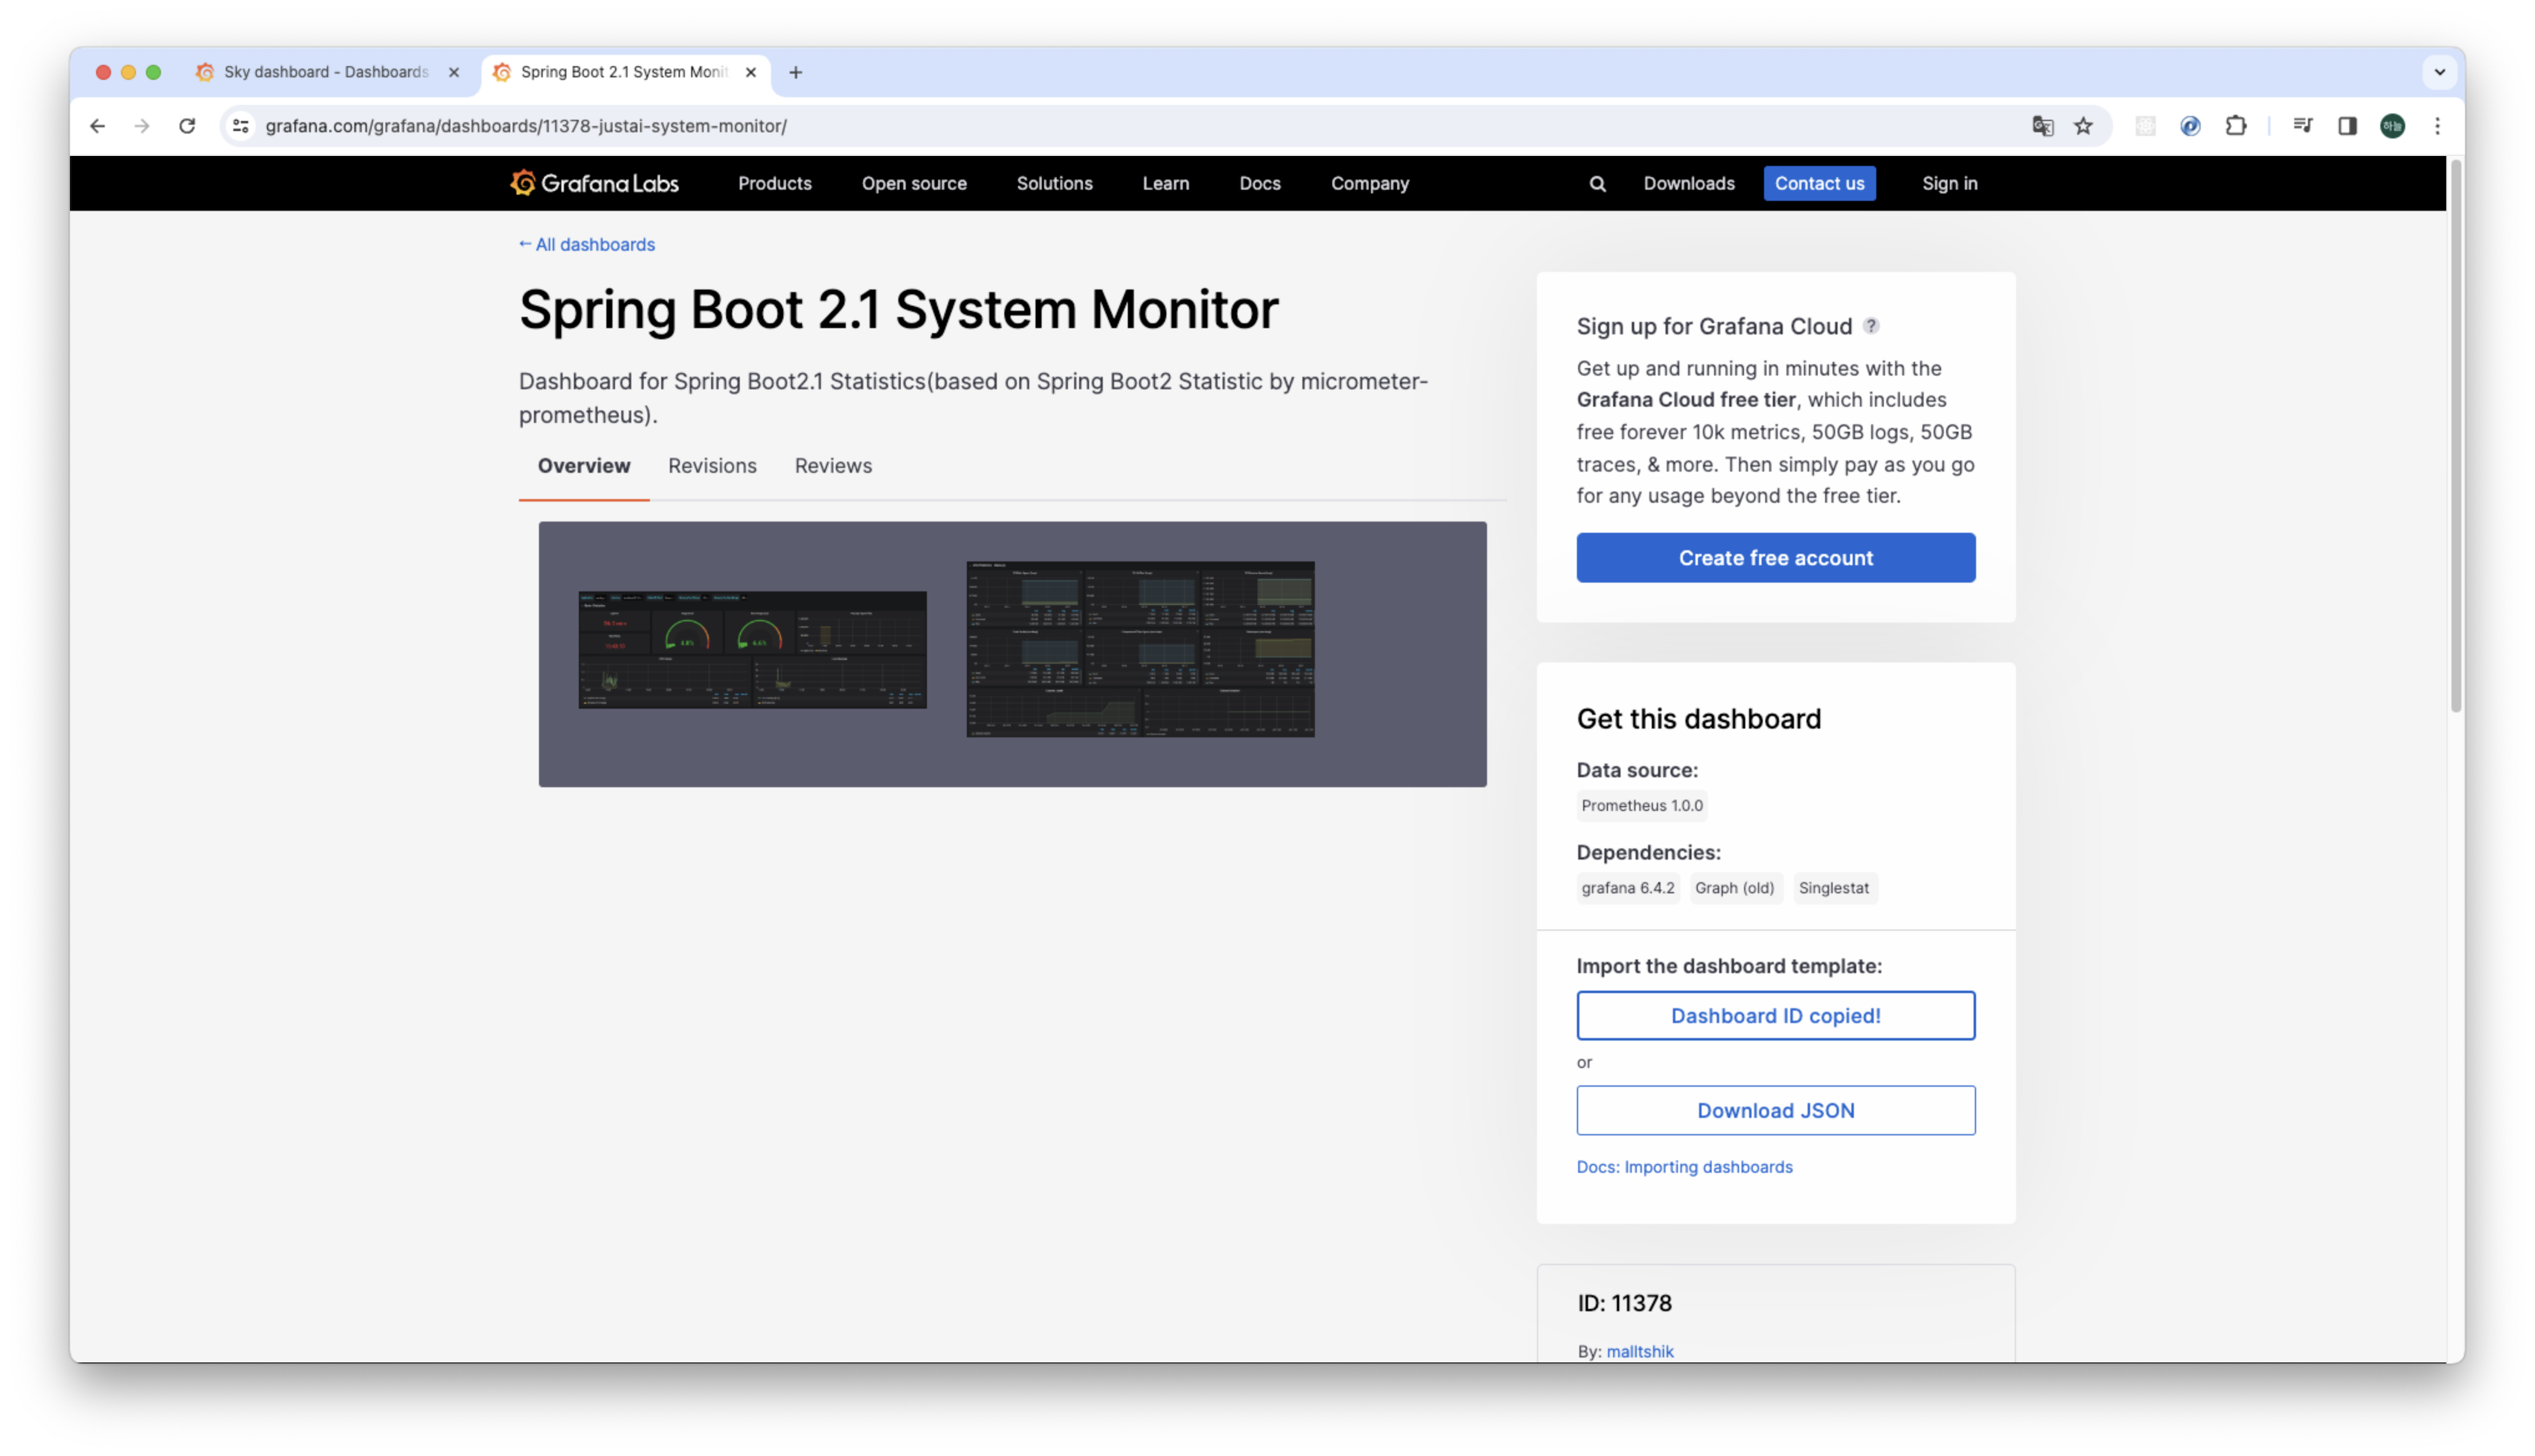The height and width of the screenshot is (1456, 2535).
Task: Close the Spring Boot 2.1 System Monitor tab
Action: point(750,72)
